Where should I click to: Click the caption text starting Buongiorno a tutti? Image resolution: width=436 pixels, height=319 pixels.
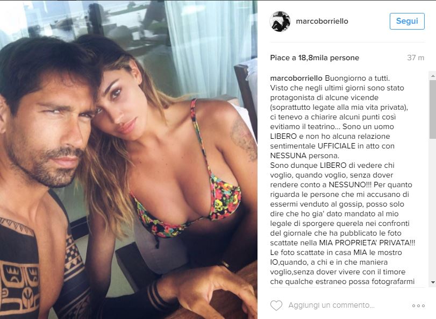(341, 179)
